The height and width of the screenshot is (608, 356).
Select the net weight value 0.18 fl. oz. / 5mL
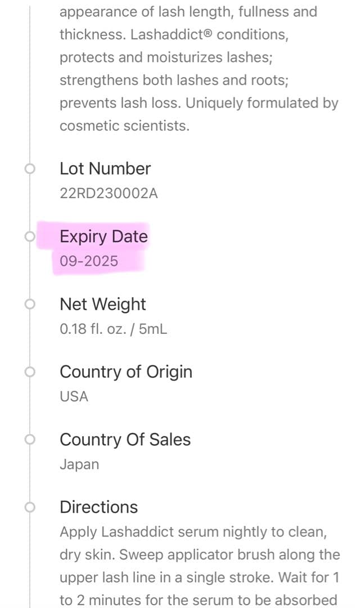(113, 329)
